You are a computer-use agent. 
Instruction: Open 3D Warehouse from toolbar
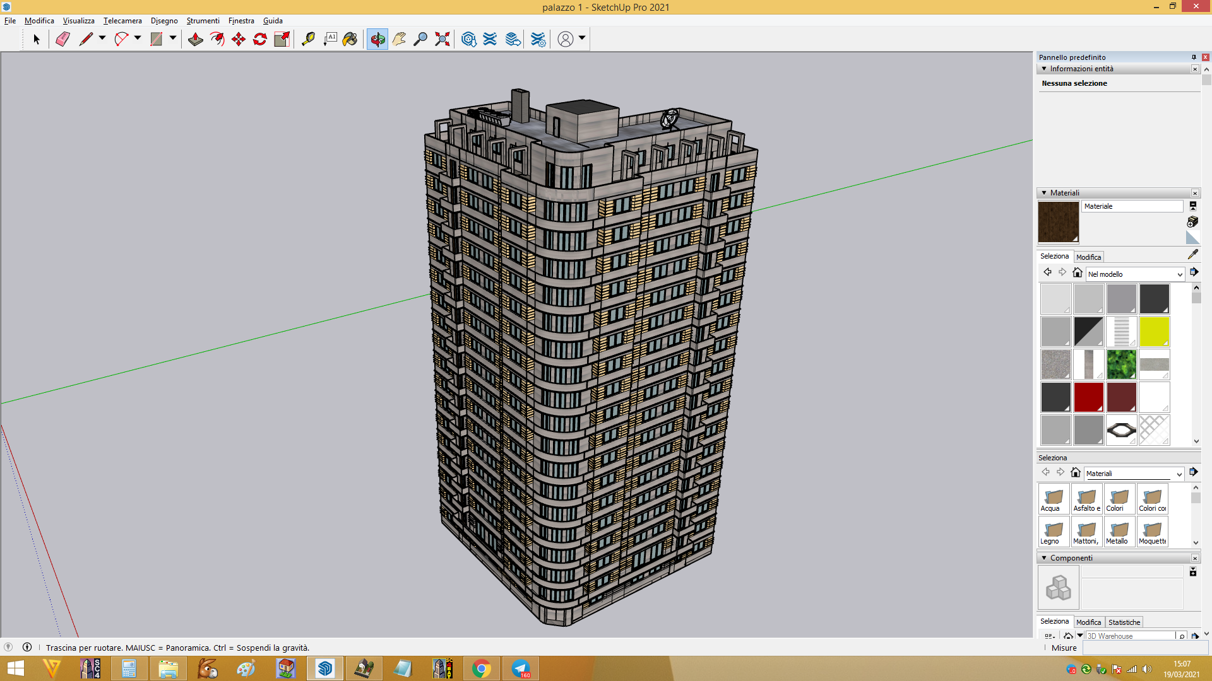pyautogui.click(x=468, y=39)
